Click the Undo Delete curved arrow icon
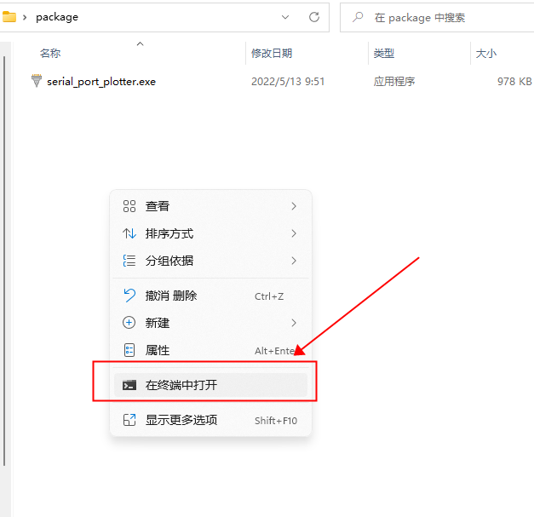Screen dimensions: 534x517 click(129, 296)
